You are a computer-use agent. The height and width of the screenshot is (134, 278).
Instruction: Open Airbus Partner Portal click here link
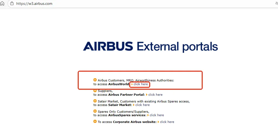tap(155, 95)
